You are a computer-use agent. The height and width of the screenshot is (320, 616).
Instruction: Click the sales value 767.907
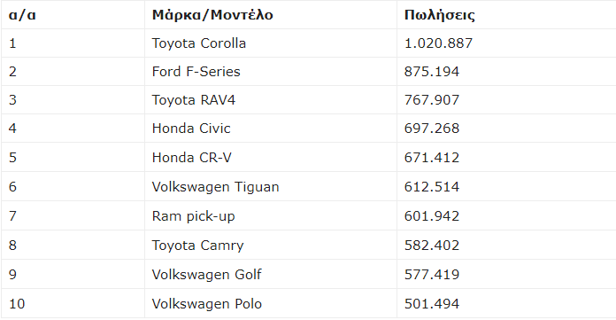432,100
